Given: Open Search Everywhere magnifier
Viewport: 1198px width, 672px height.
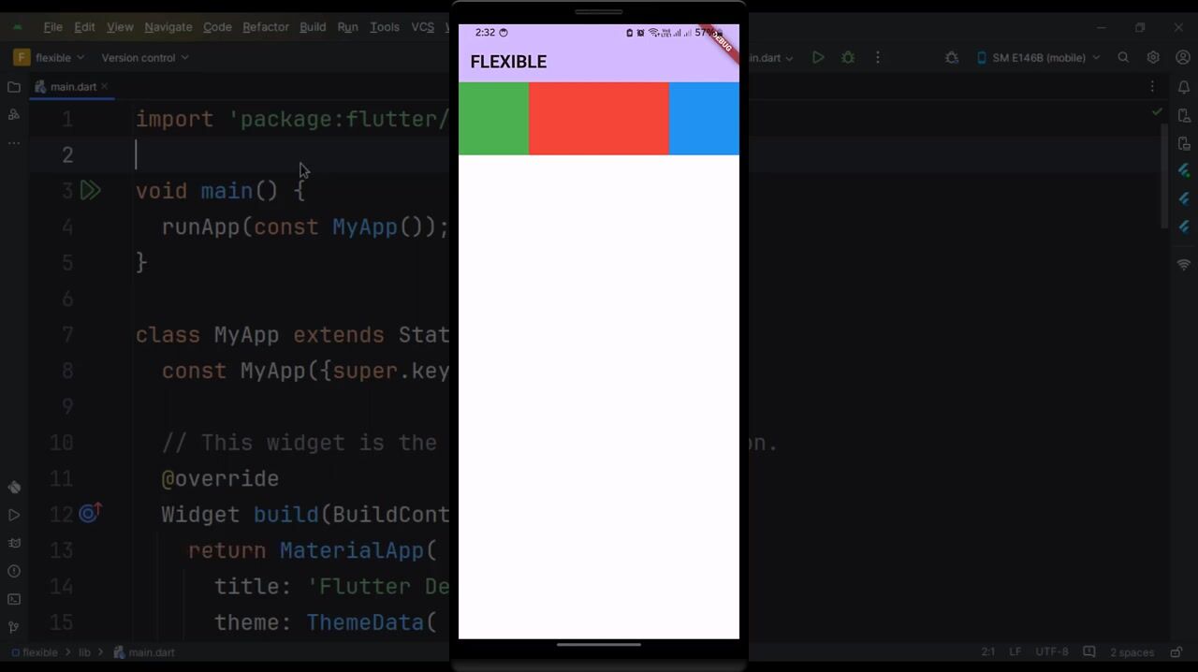Looking at the screenshot, I should click(x=1123, y=57).
